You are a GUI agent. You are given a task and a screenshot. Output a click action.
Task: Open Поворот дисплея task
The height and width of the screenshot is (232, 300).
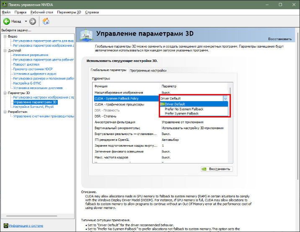click(x=26, y=64)
